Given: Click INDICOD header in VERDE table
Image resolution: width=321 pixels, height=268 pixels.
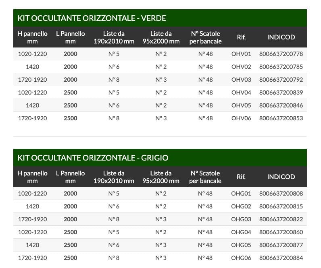Looking at the screenshot, I should point(281,37).
